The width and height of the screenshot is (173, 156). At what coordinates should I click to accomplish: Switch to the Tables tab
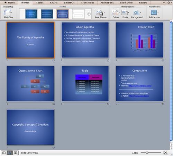pyautogui.click(x=40, y=2)
